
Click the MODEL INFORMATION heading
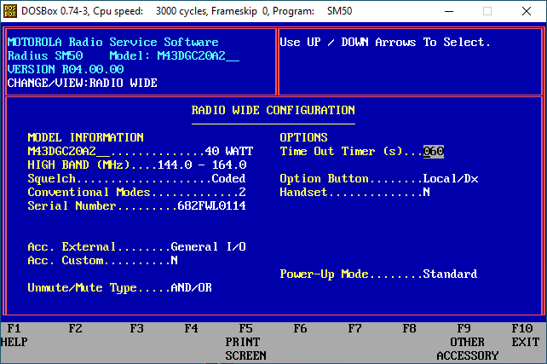pos(85,137)
